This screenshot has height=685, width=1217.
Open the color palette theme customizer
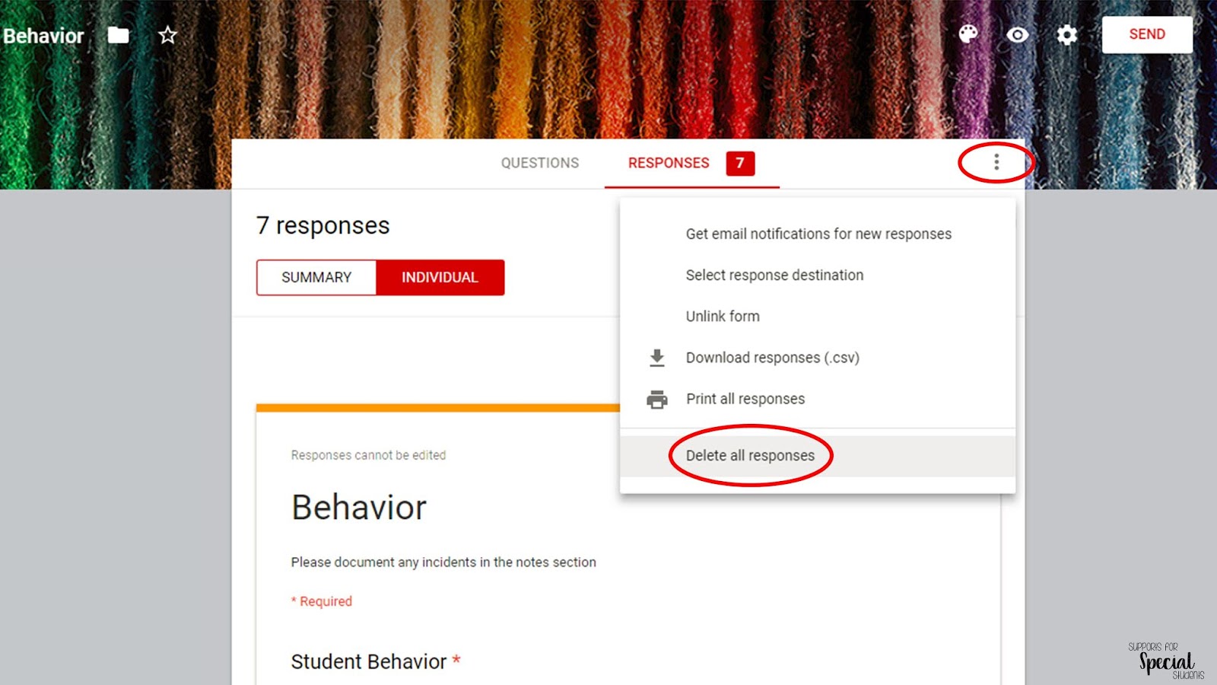(968, 34)
